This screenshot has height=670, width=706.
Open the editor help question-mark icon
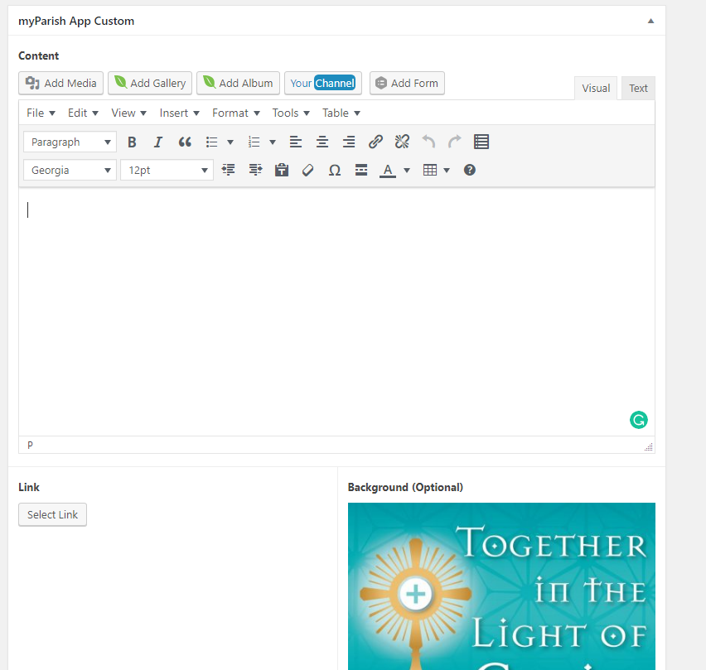[470, 170]
